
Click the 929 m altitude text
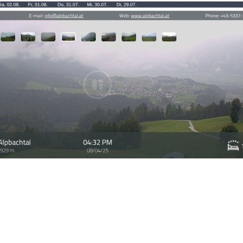(7, 151)
